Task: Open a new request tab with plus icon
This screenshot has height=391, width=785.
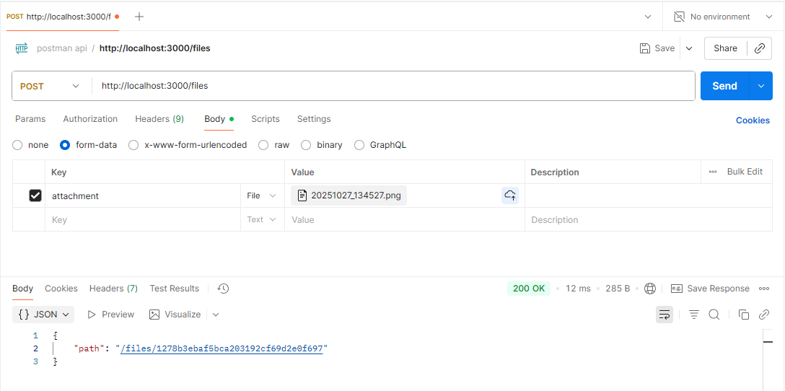Action: coord(139,17)
